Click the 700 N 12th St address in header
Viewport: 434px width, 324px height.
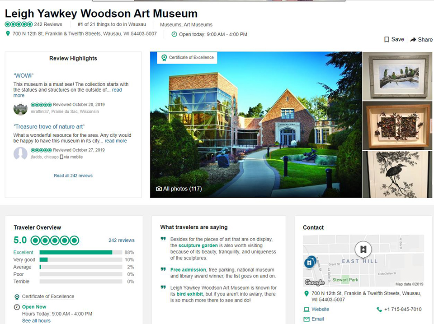(85, 34)
